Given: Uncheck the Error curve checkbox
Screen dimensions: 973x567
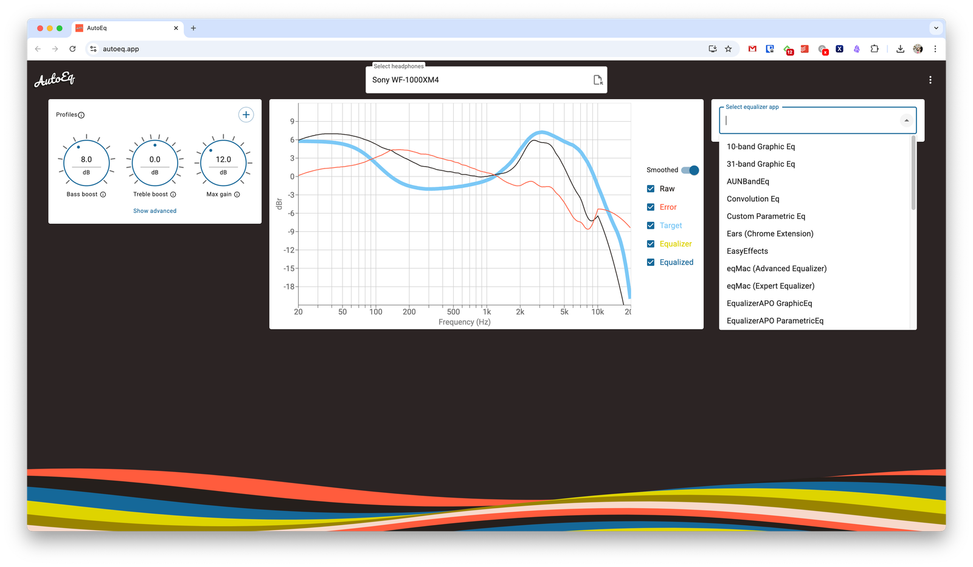Looking at the screenshot, I should (651, 207).
